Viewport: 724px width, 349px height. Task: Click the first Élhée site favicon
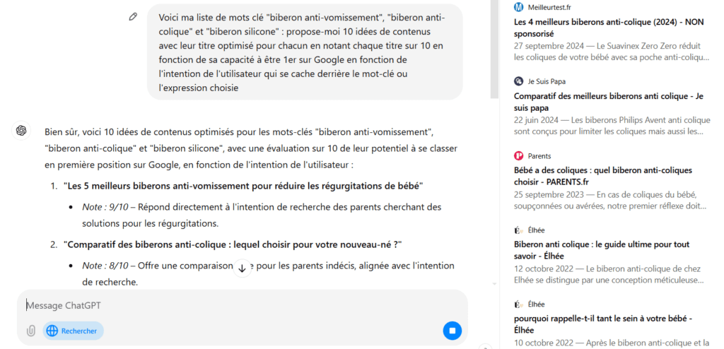click(518, 230)
